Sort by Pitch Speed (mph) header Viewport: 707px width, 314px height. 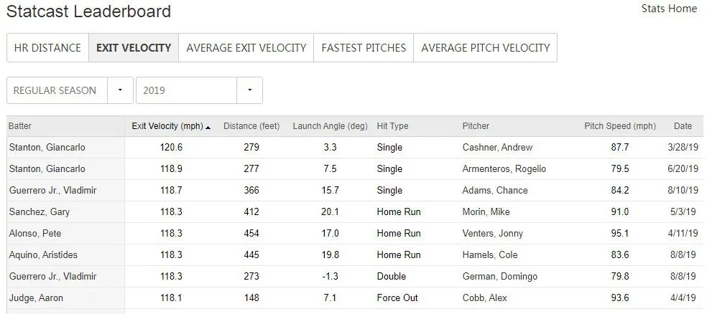(619, 126)
